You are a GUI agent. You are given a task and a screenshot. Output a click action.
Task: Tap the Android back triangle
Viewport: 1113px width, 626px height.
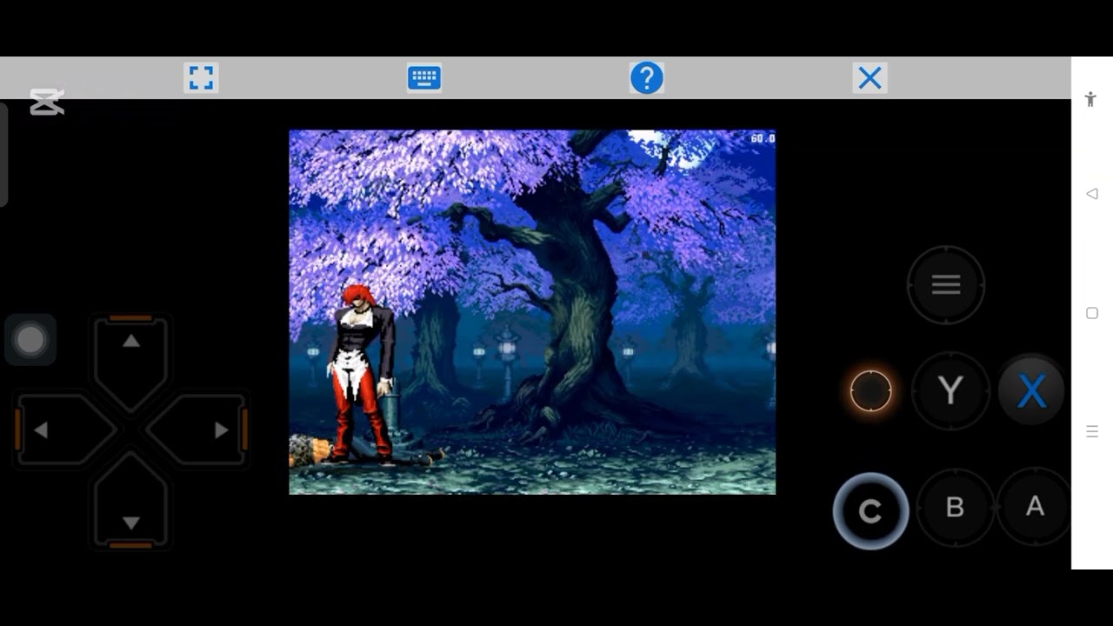(x=1092, y=194)
